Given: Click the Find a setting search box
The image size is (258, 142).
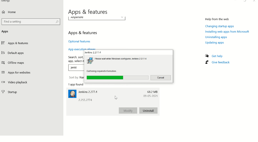Looking at the screenshot, I should [x=31, y=22].
